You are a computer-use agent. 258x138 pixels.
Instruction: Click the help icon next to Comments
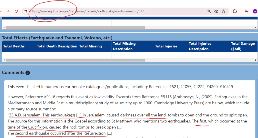tap(28, 73)
